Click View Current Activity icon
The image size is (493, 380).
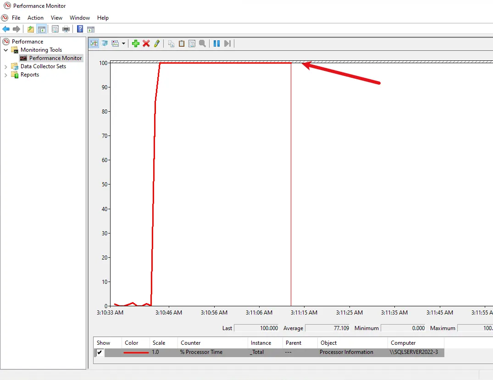pyautogui.click(x=94, y=43)
